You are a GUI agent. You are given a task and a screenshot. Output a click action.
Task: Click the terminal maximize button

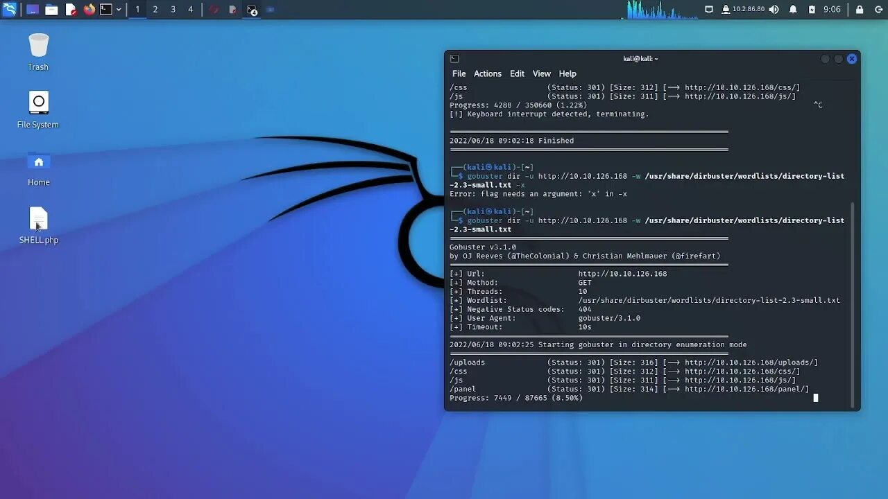pos(838,59)
